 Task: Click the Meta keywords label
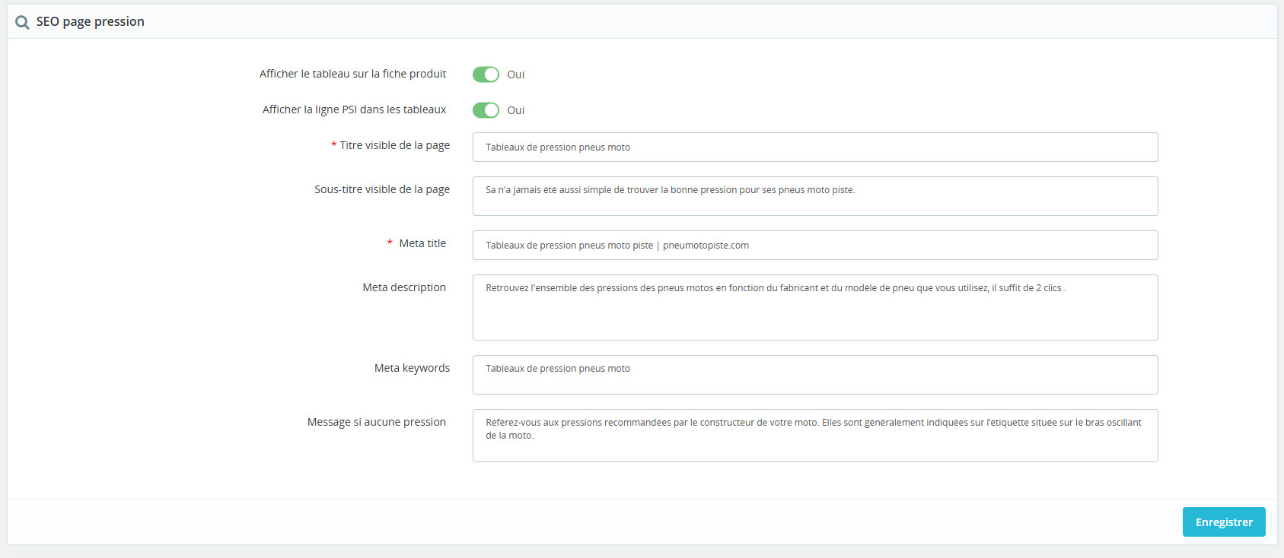click(412, 368)
